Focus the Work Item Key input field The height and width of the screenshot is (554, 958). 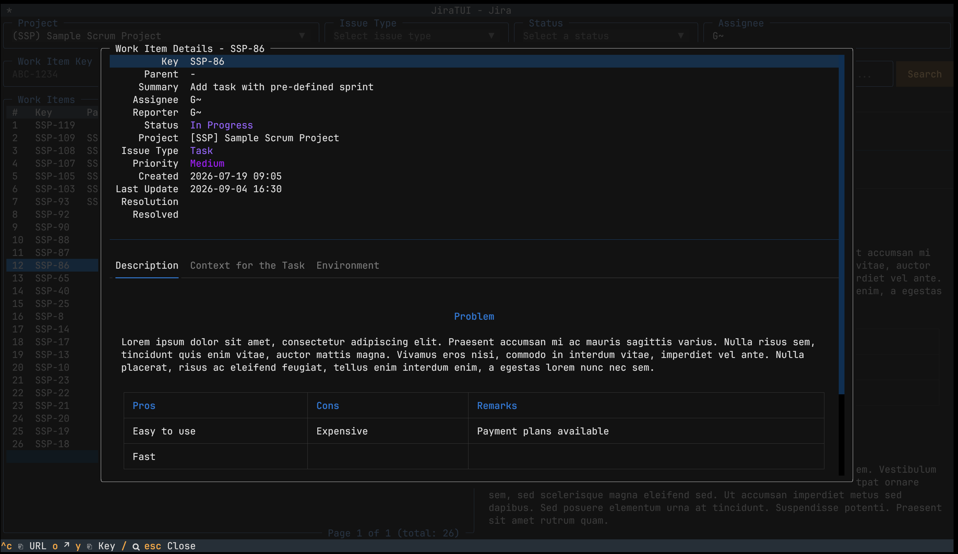point(51,74)
